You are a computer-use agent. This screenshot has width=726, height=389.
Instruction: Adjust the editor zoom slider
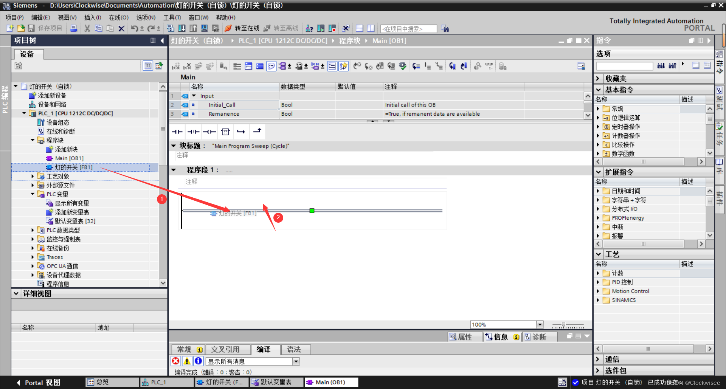pos(563,325)
